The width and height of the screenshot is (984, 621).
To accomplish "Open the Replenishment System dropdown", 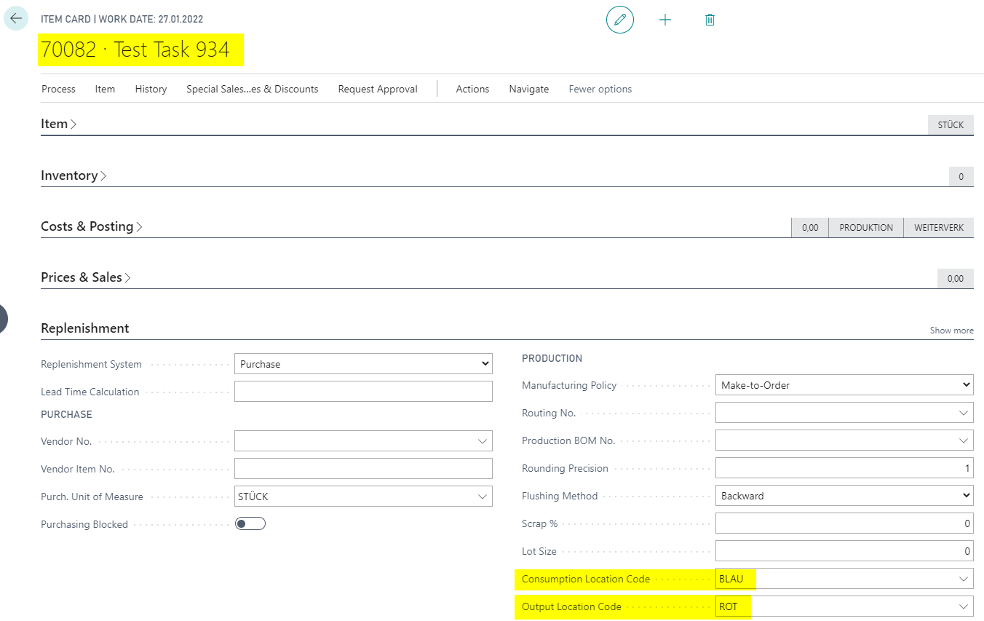I will [x=363, y=364].
